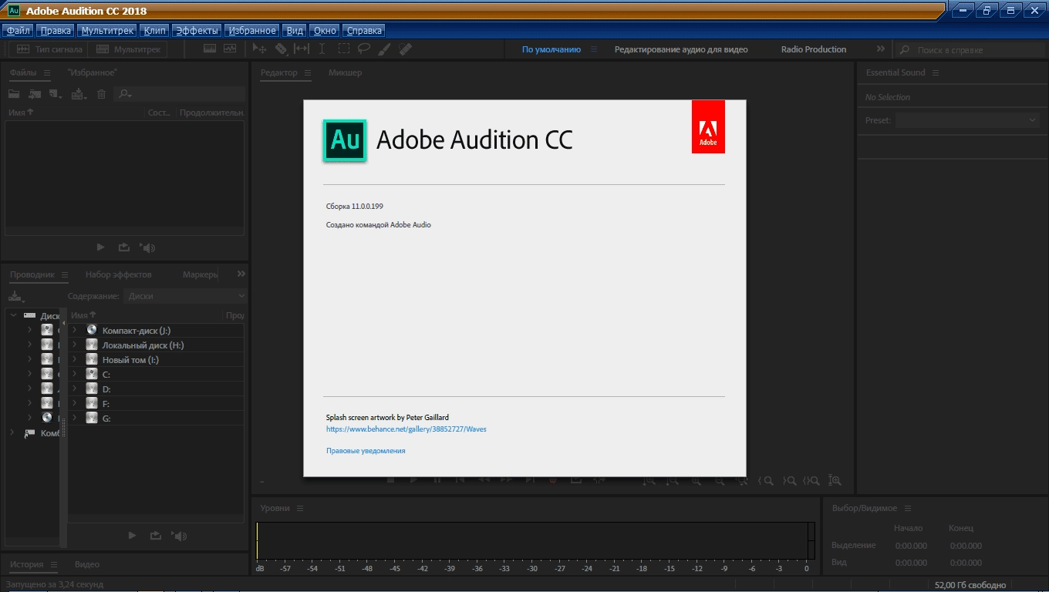Switch to the Видео tab
The height and width of the screenshot is (592, 1049).
(87, 564)
